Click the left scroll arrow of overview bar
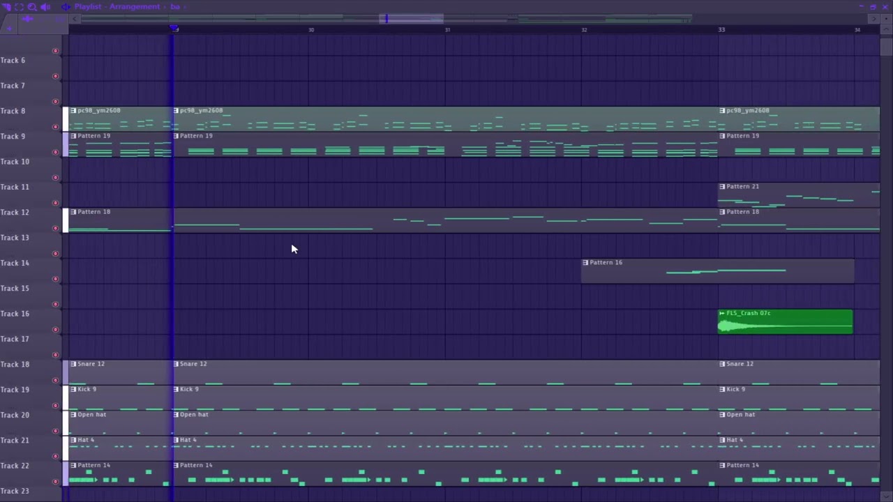Screen dimensions: 893x502 pyautogui.click(x=76, y=19)
